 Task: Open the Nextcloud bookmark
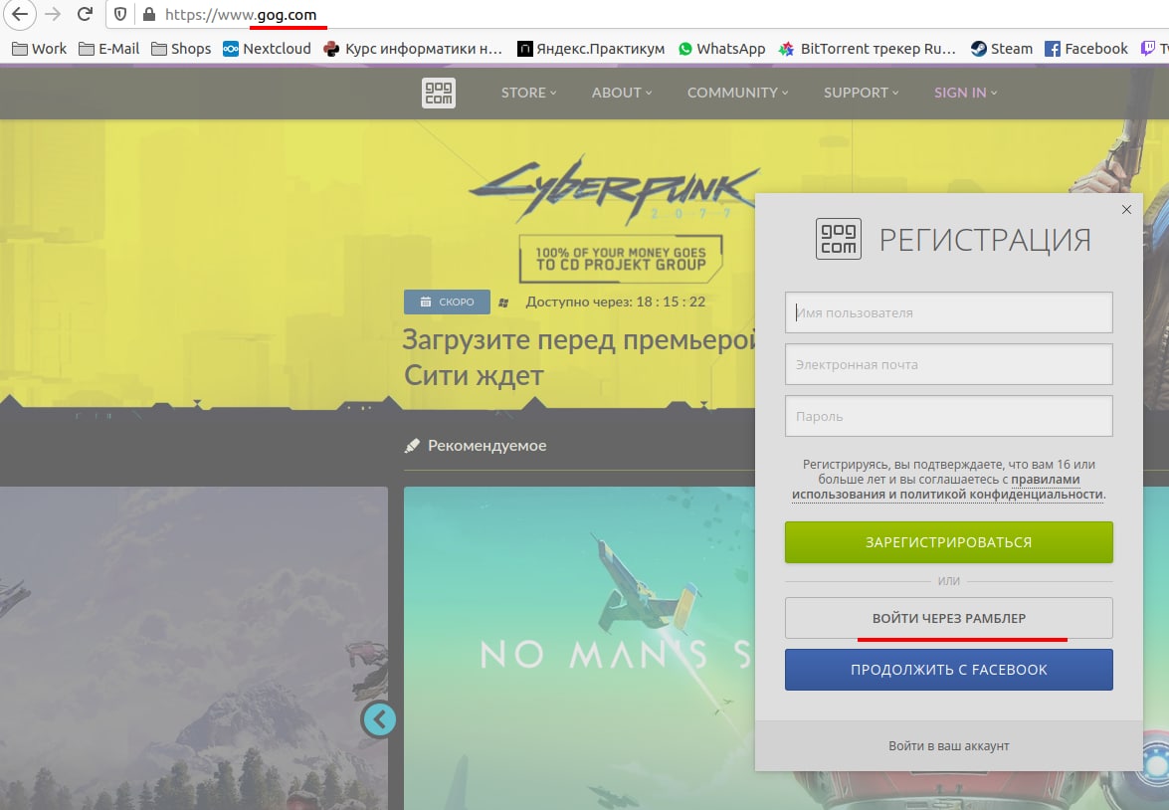pos(267,49)
